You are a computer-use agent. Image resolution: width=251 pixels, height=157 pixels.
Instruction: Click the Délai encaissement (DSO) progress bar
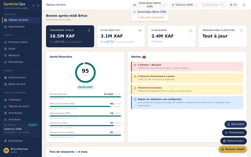click(85, 106)
